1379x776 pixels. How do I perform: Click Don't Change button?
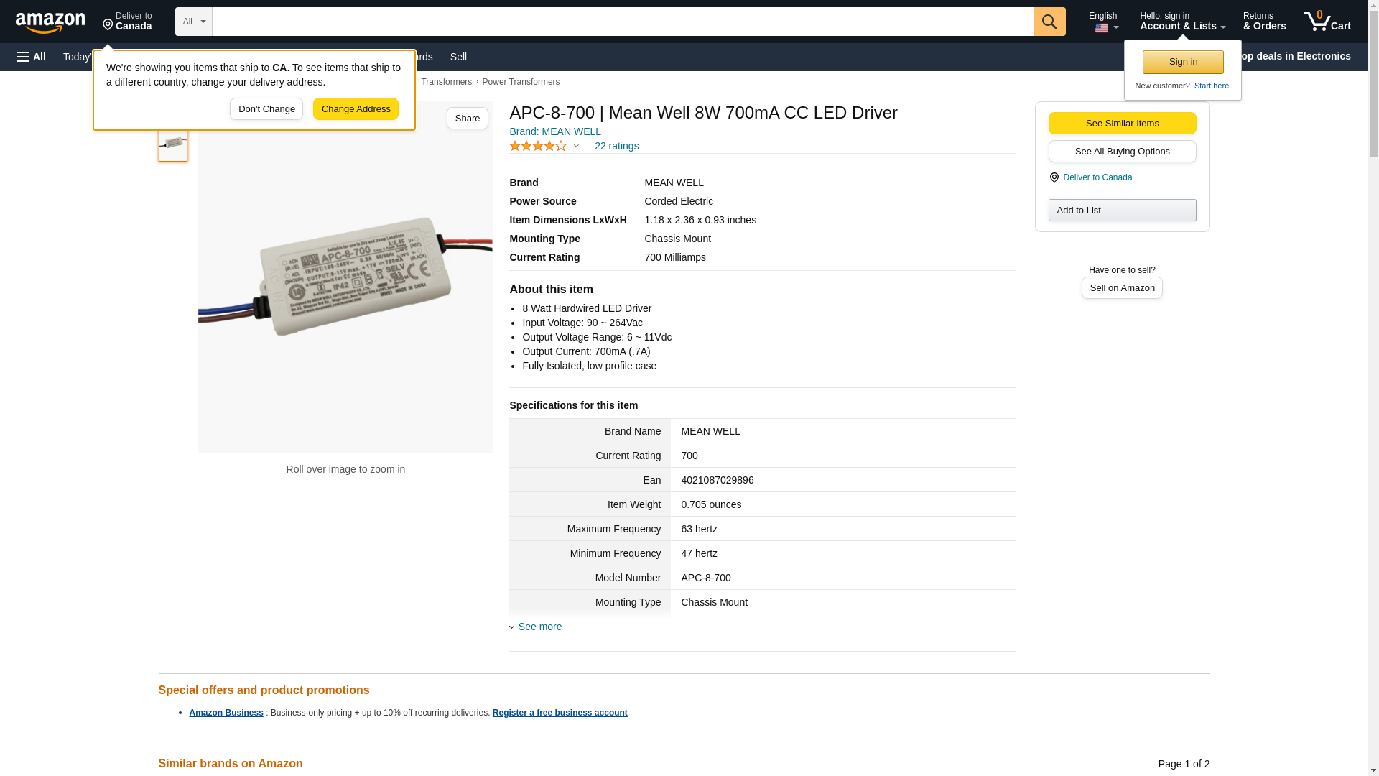tap(266, 109)
